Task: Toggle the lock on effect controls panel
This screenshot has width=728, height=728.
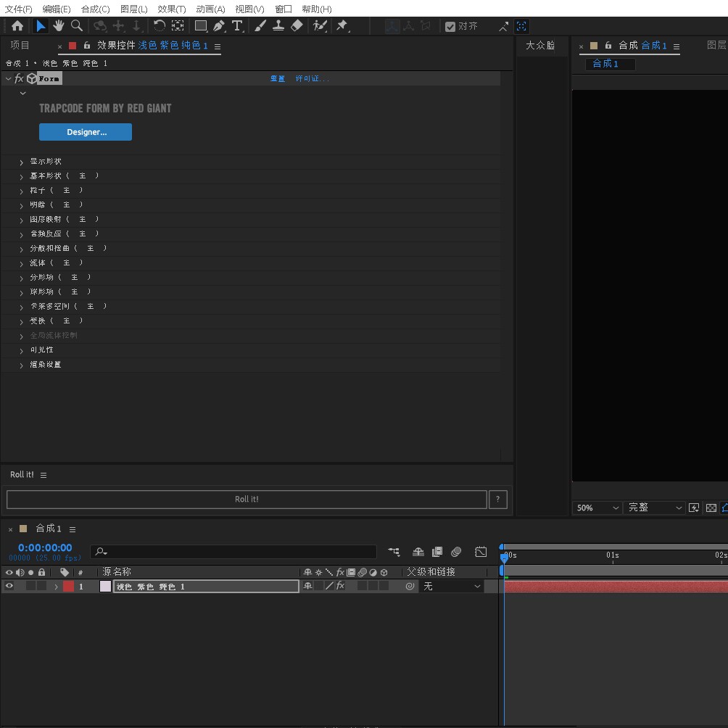Action: coord(87,45)
